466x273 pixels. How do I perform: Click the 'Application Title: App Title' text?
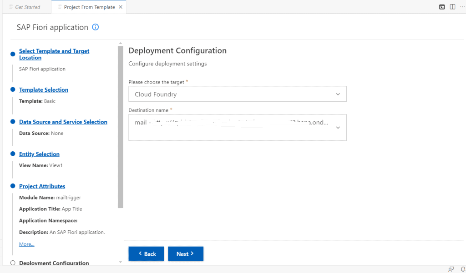pyautogui.click(x=51, y=209)
